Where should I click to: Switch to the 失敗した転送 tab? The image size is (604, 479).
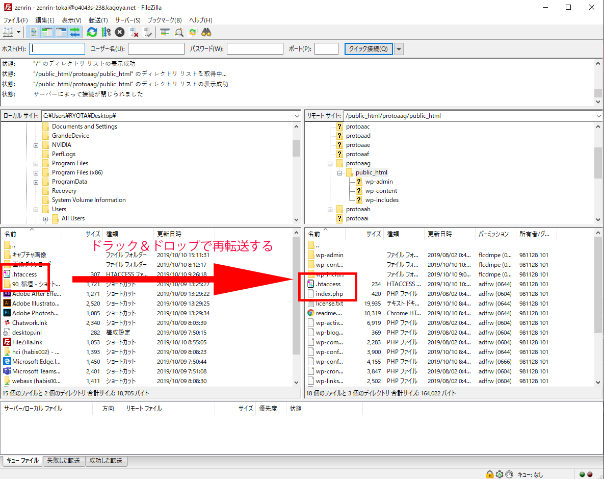(x=64, y=461)
